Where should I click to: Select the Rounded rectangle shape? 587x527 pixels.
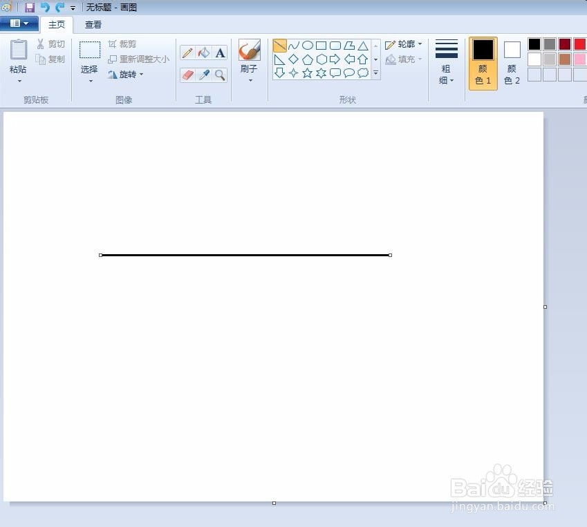[335, 46]
